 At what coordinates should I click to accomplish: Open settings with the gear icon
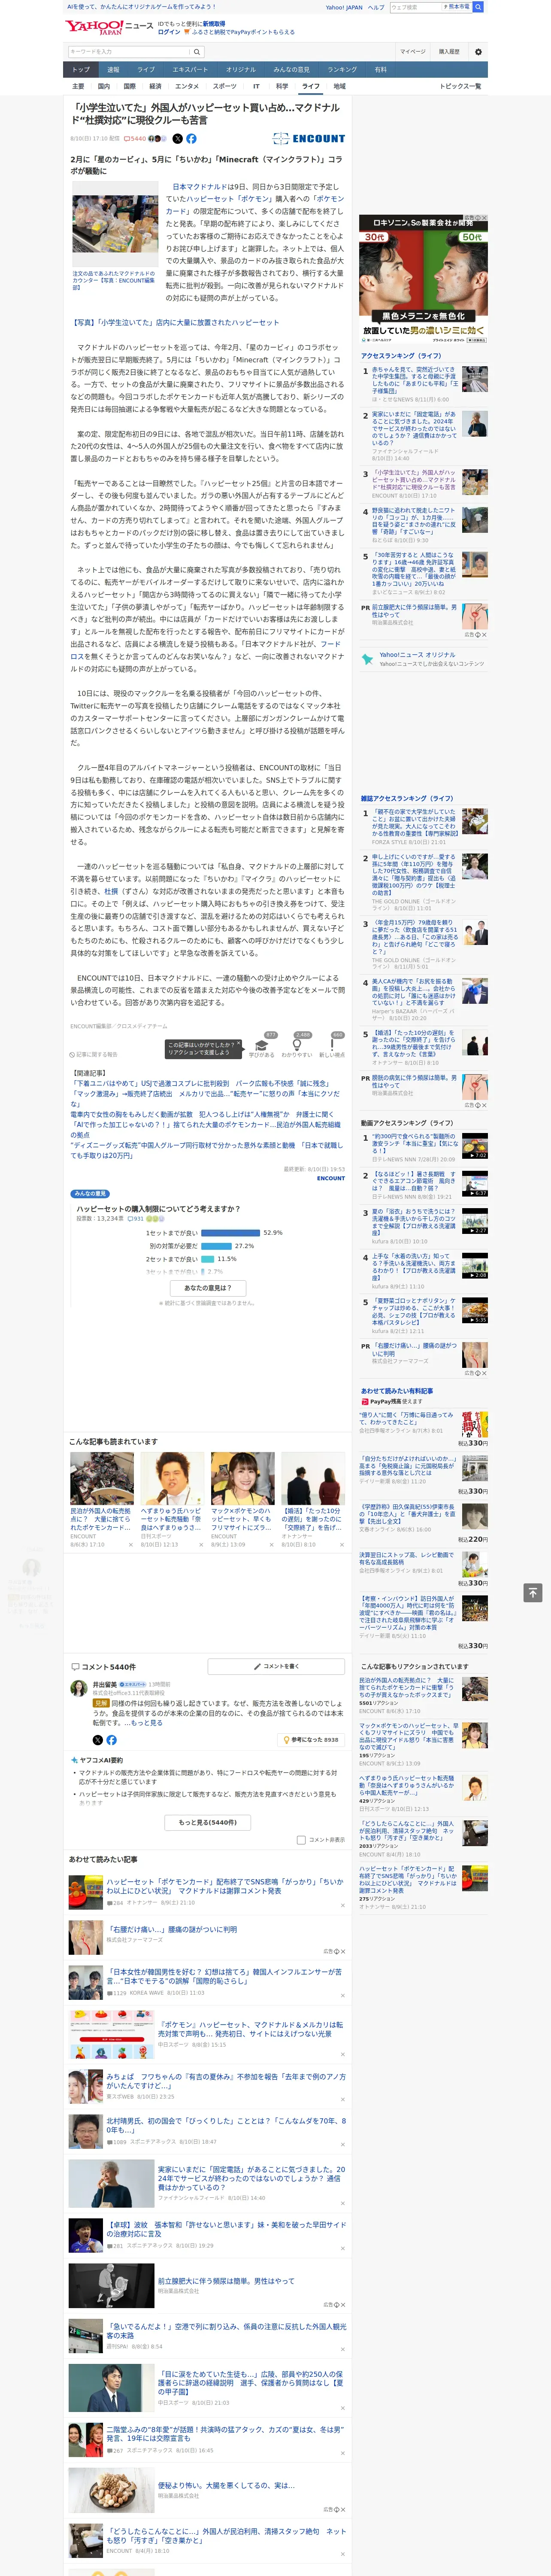click(478, 52)
